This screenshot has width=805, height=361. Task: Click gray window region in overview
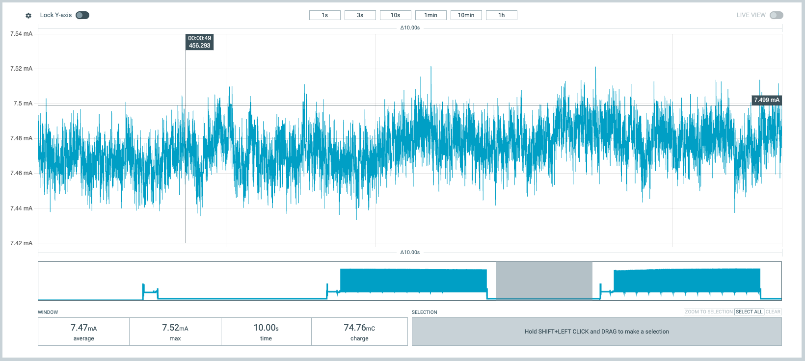click(544, 281)
